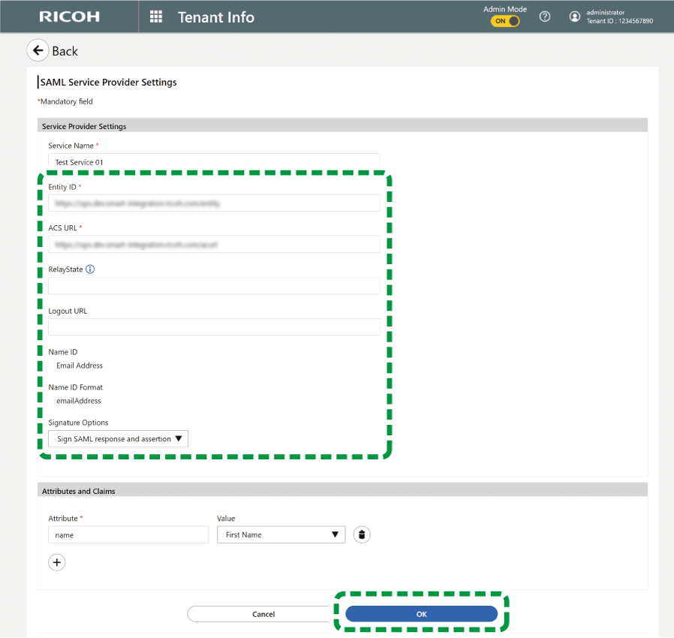The width and height of the screenshot is (674, 638).
Task: Open the app launcher grid icon
Action: tap(156, 17)
